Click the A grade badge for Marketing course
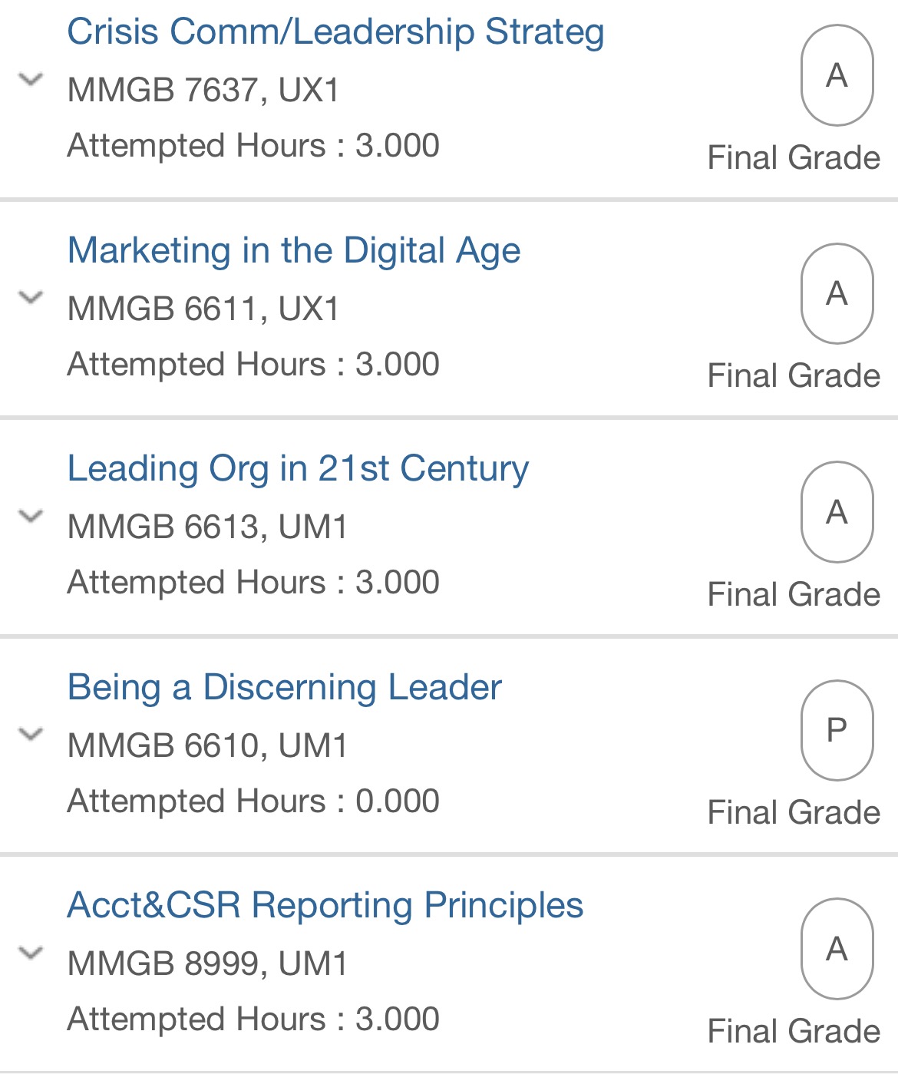The width and height of the screenshot is (898, 1074). point(837,293)
